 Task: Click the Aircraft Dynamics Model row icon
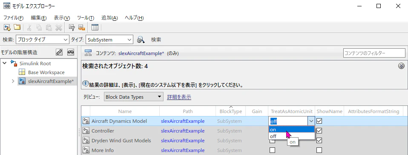point(86,121)
